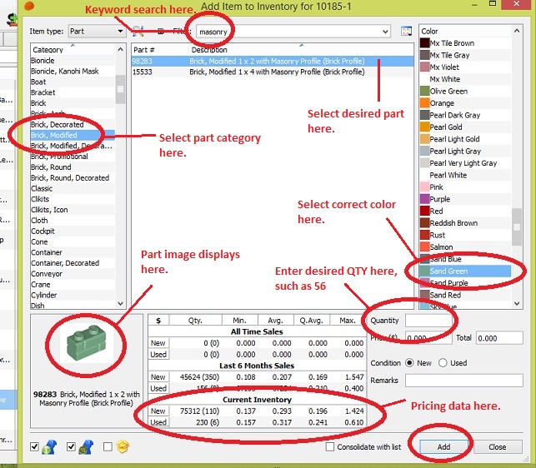This screenshot has height=468, width=536.
Task: Click color list scroll down arrow
Action: pyautogui.click(x=517, y=303)
